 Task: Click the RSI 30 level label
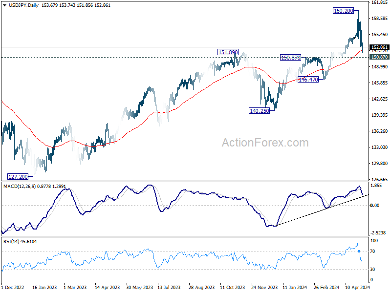point(372,270)
